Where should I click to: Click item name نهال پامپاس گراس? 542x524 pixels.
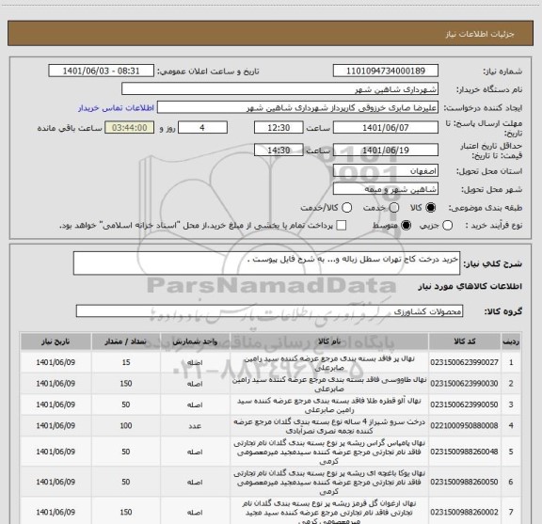pos(329,452)
